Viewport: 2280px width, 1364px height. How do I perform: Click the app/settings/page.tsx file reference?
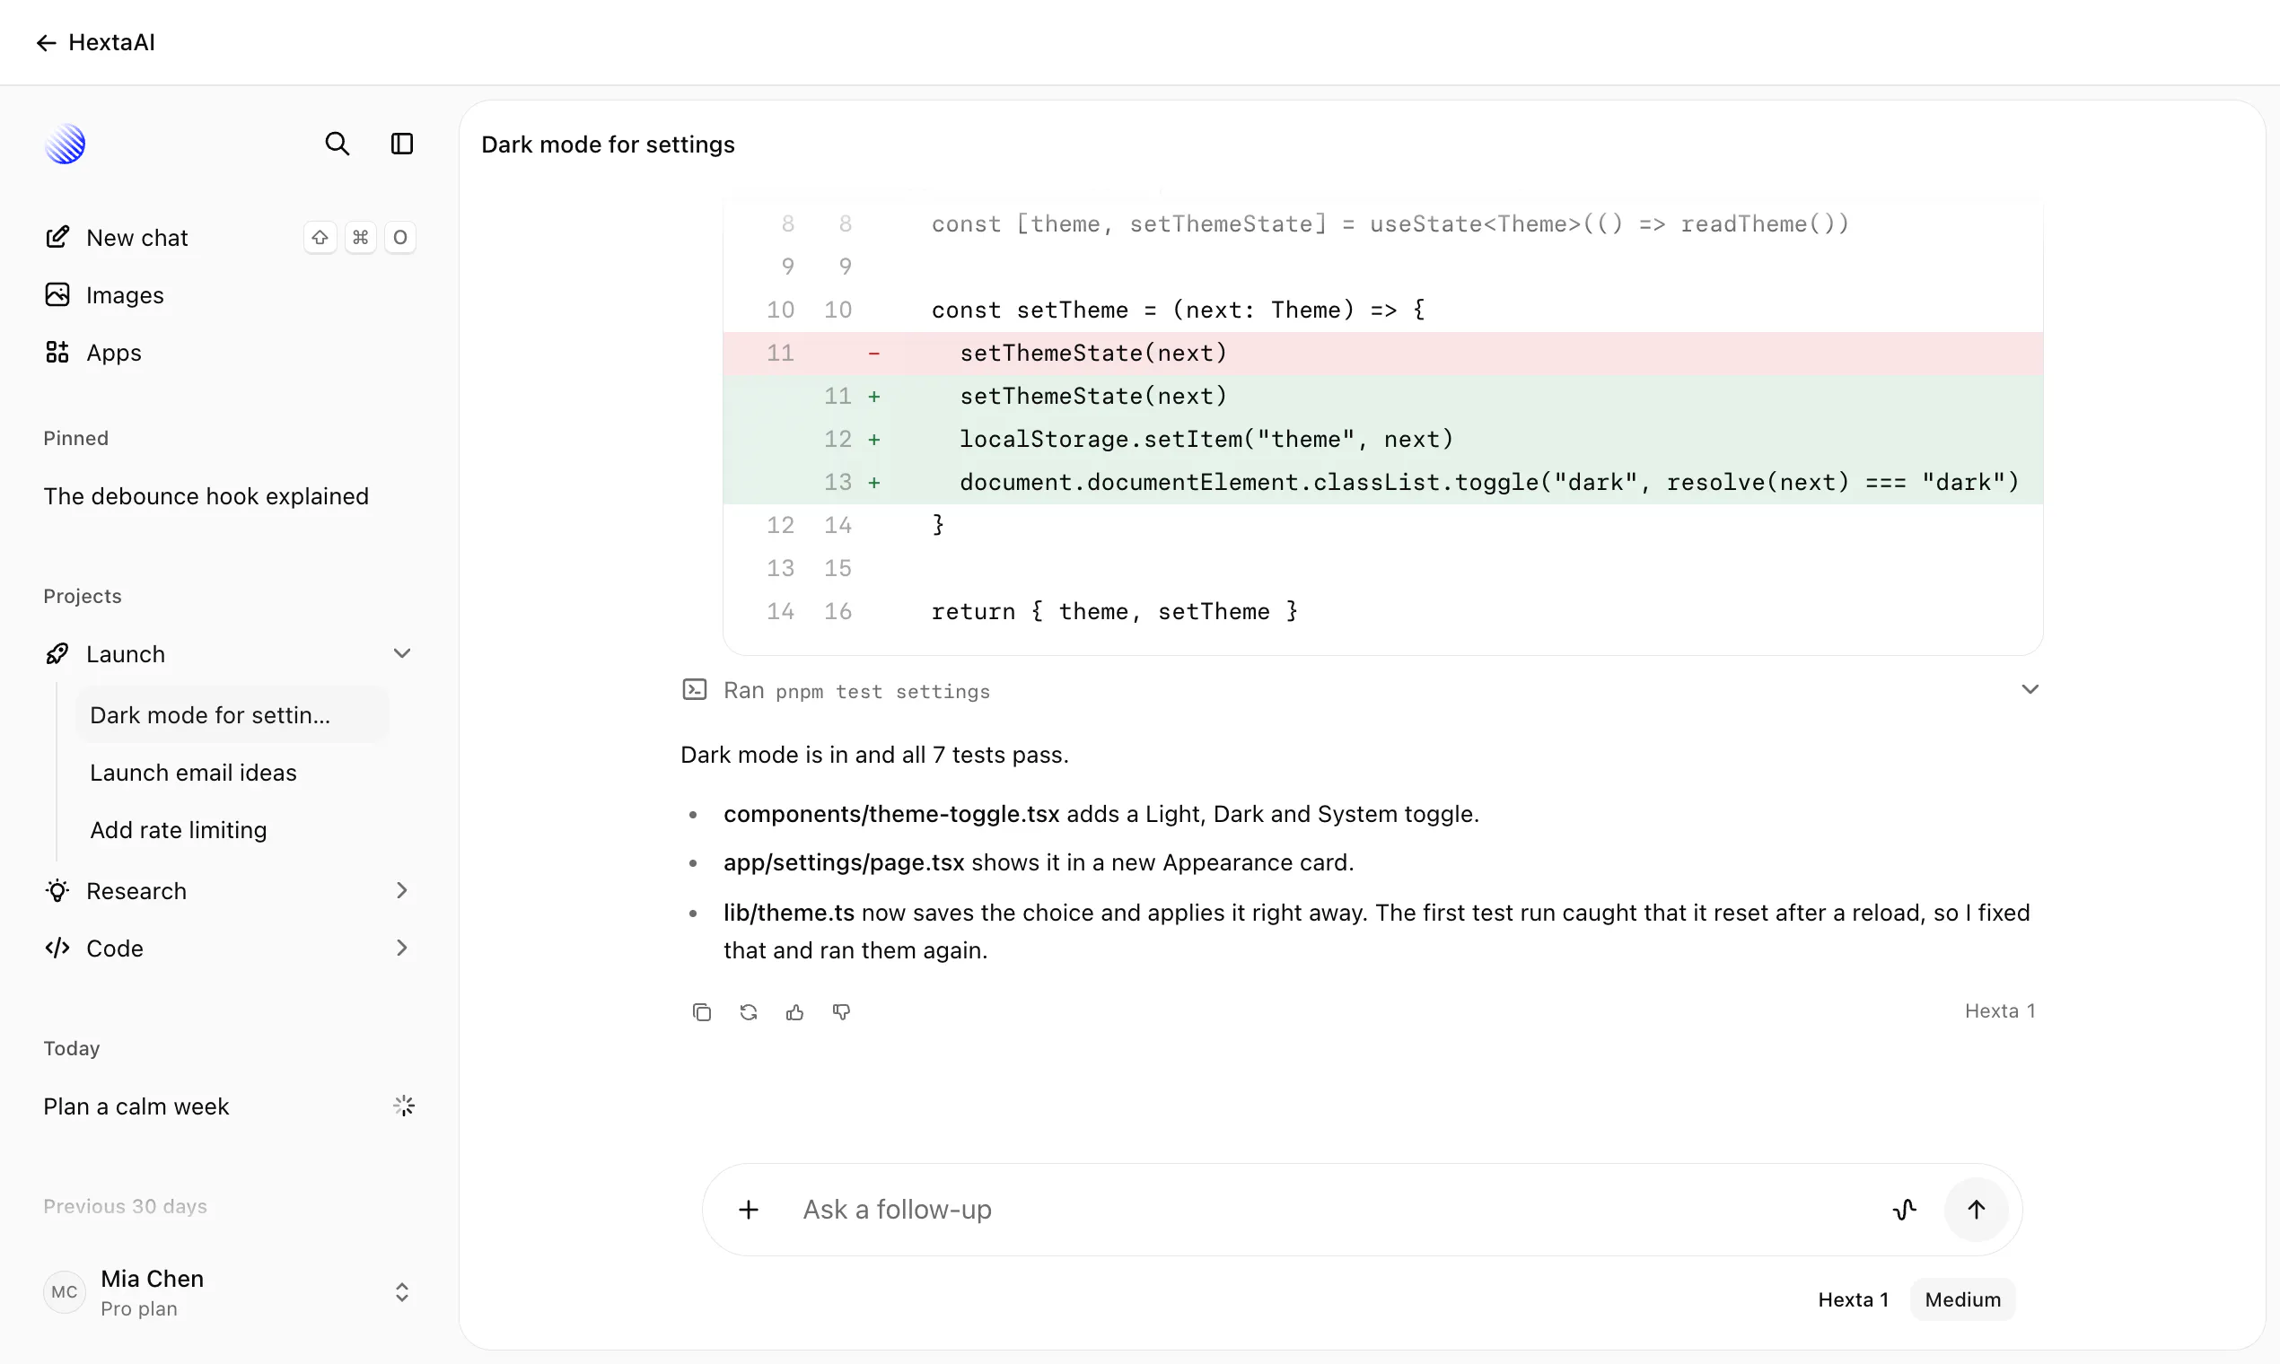844,863
